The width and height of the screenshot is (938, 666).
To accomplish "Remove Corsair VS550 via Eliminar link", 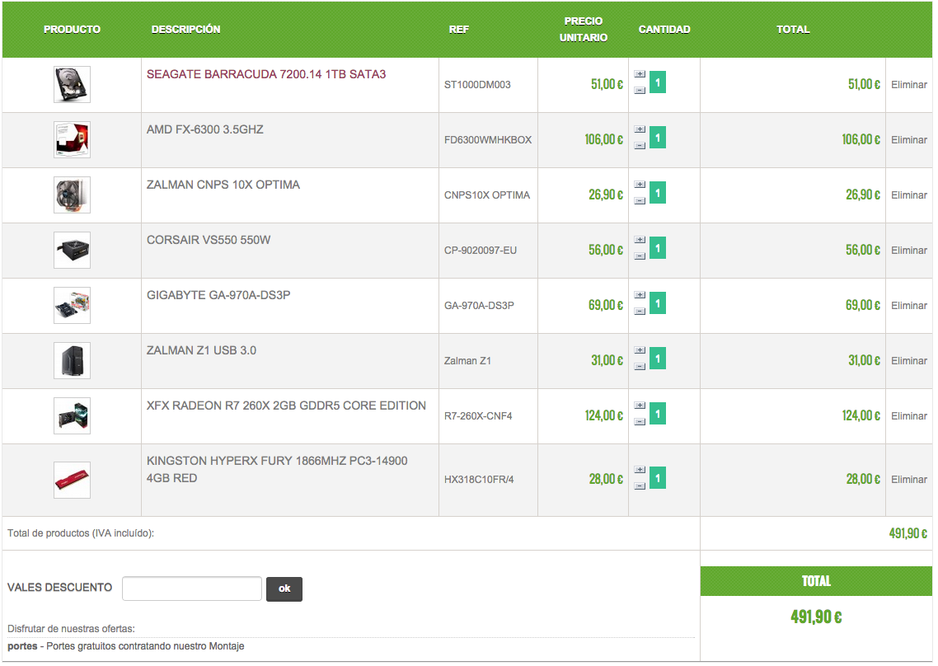I will coord(908,250).
